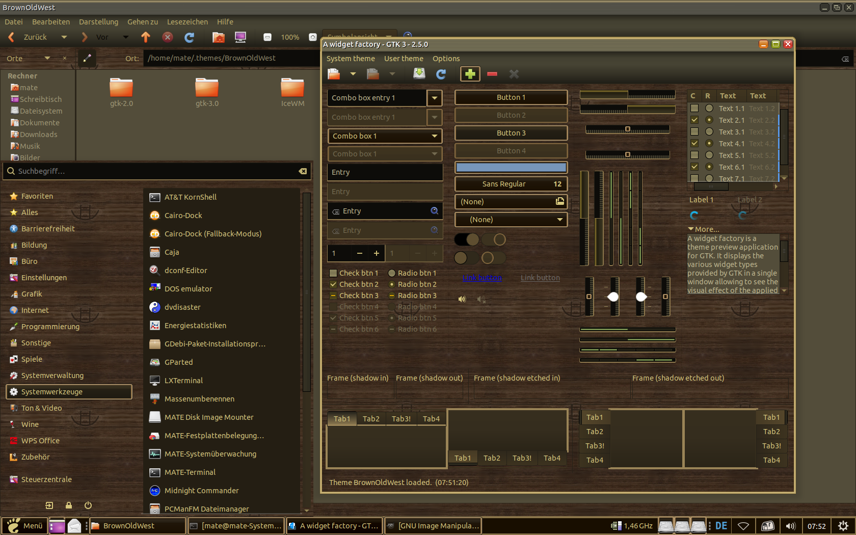Viewport: 856px width, 535px height.
Task: Click the lock screen icon in menu
Action: pos(68,505)
